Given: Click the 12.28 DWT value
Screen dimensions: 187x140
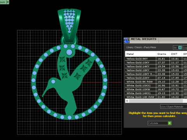Looking at the screenshot, I should pyautogui.click(x=175, y=82).
